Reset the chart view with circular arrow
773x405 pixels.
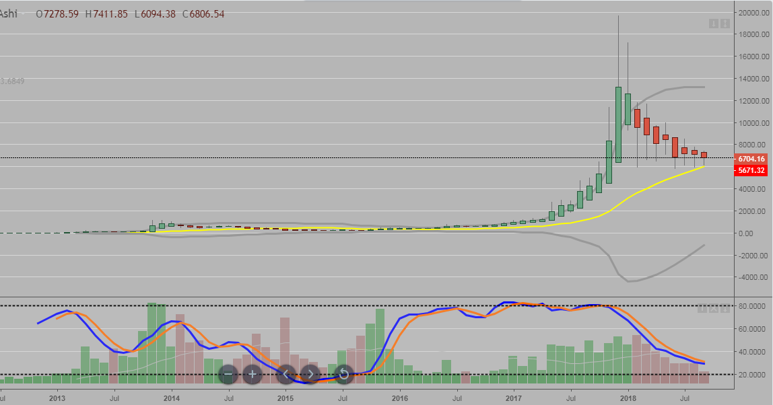click(x=343, y=375)
